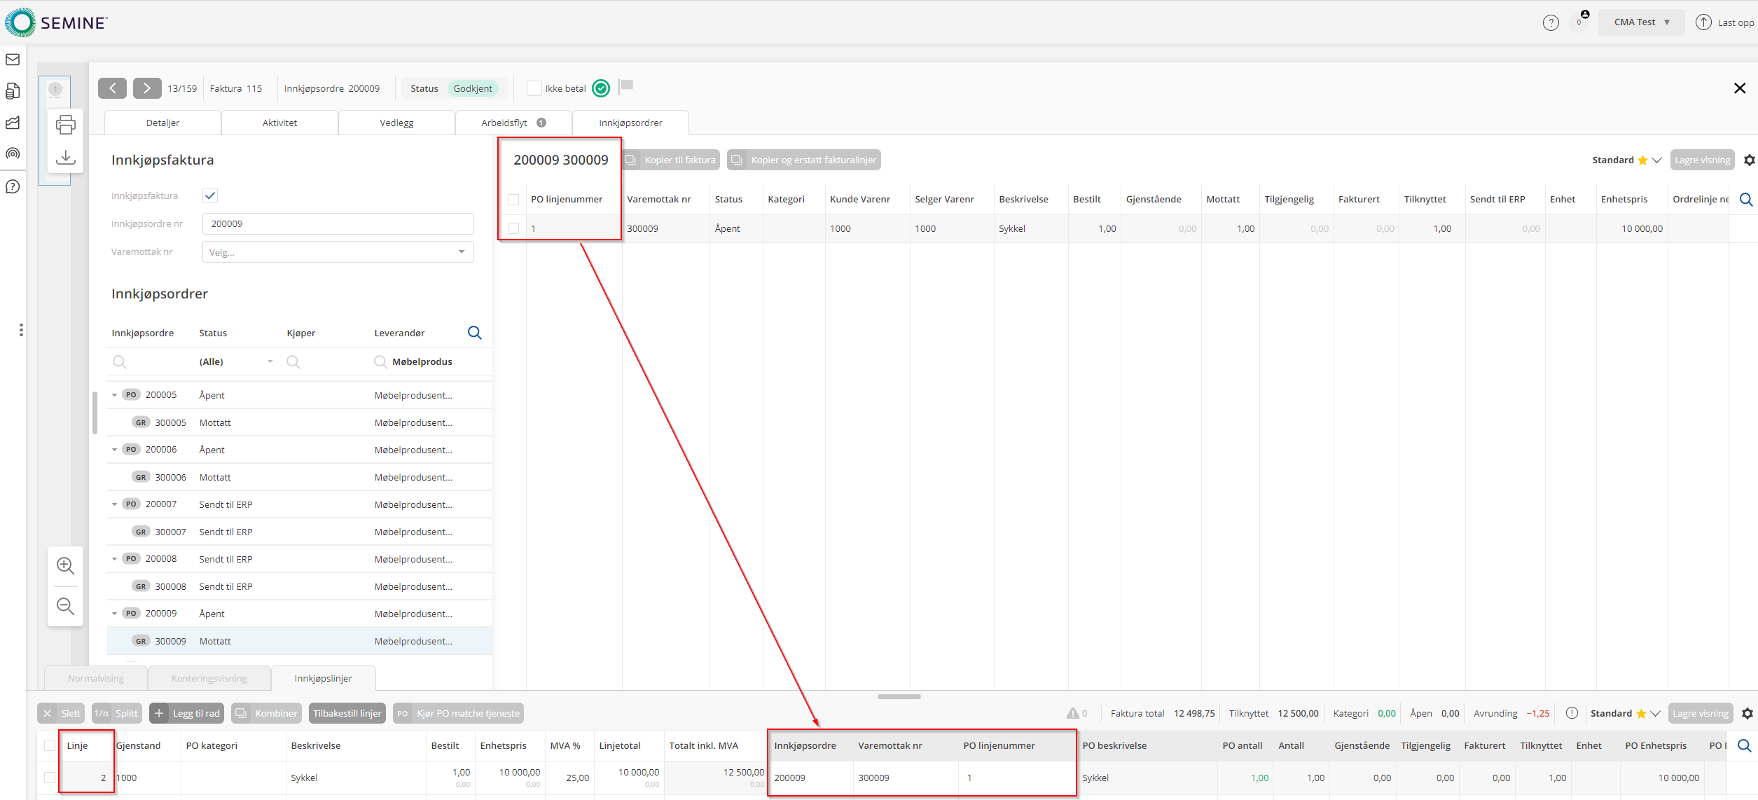Screen dimensions: 1758x800
Task: Uncheck the Innkjøpsfaktura checkbox
Action: [x=210, y=195]
